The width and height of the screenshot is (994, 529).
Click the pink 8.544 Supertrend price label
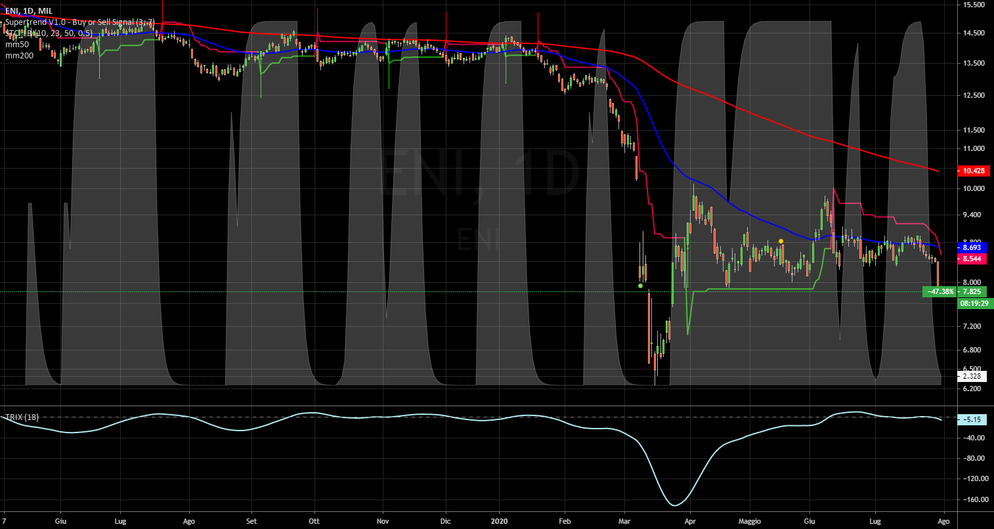pyautogui.click(x=972, y=259)
